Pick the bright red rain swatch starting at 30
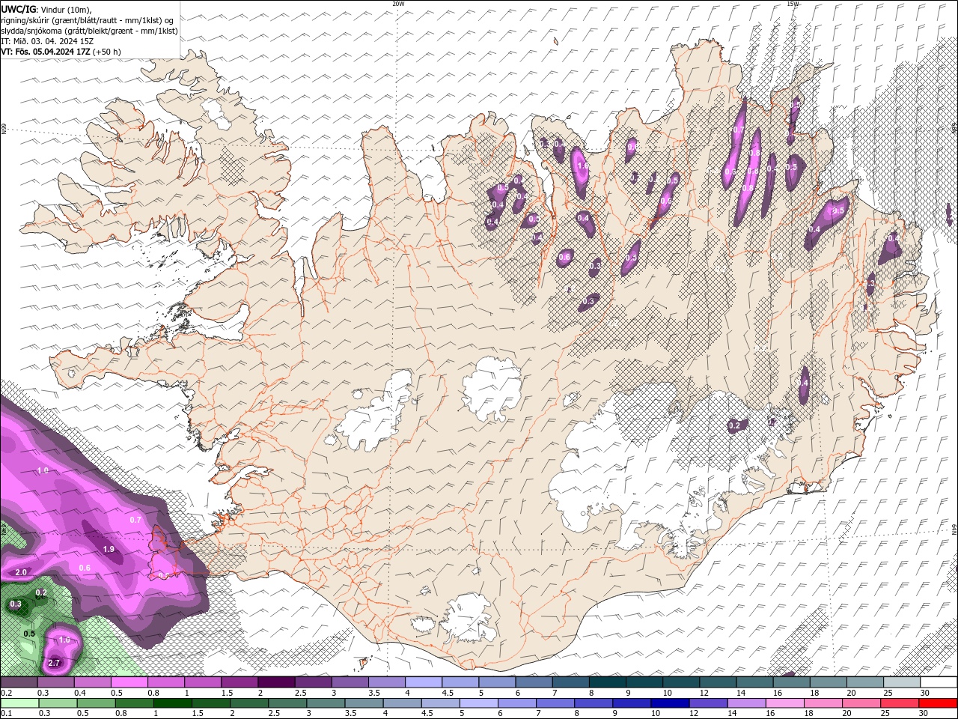Viewport: 958px width, 719px height. pos(939,703)
